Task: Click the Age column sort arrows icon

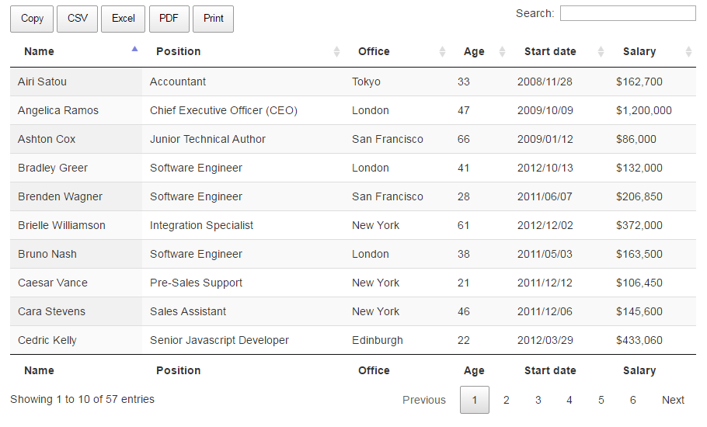Action: (502, 52)
